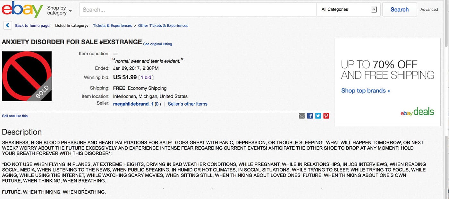Pin listing on Pinterest
449x199 pixels.
click(x=326, y=116)
